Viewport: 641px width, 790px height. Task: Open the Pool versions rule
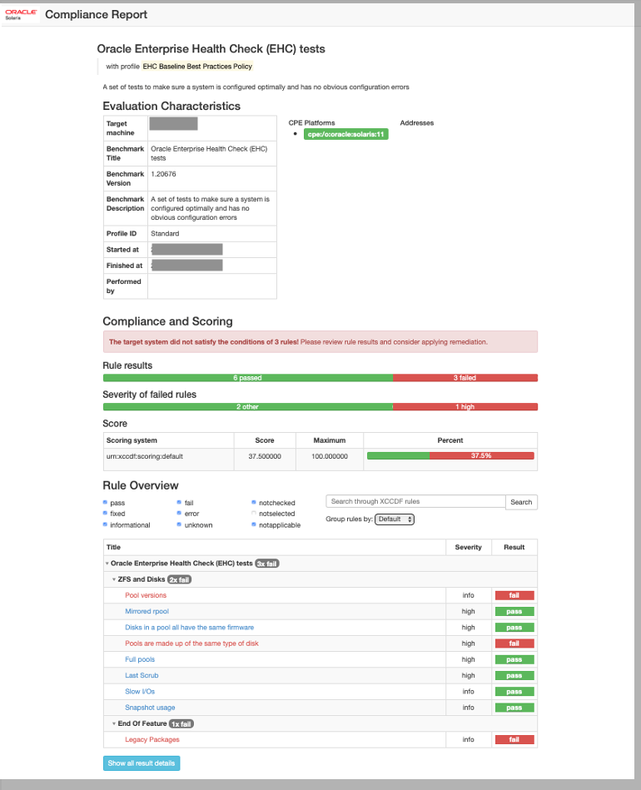(146, 595)
